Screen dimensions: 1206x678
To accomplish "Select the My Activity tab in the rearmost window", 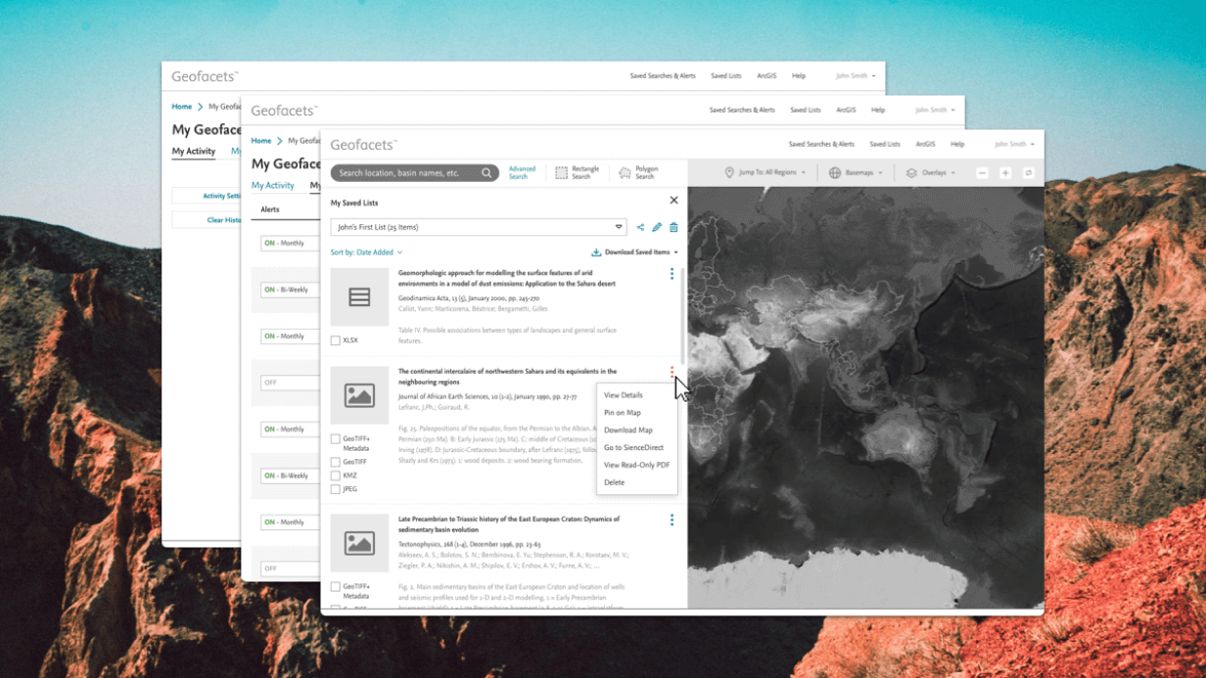I will [x=194, y=152].
